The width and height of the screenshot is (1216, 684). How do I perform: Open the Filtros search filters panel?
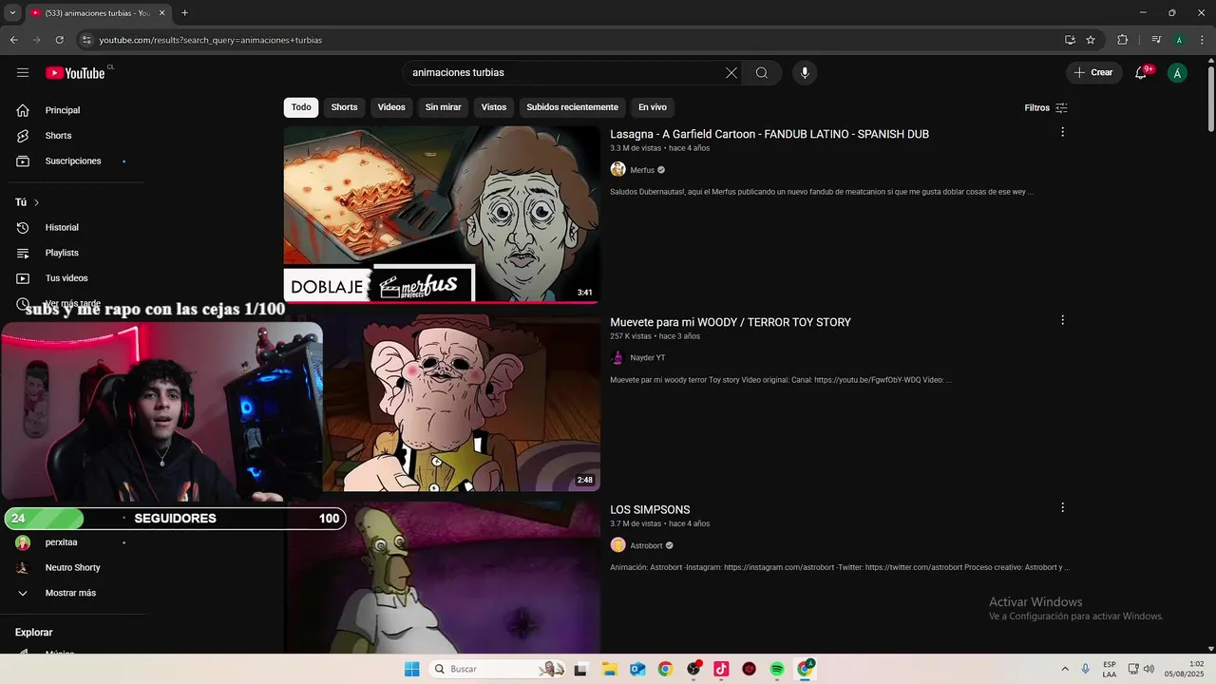[1046, 107]
